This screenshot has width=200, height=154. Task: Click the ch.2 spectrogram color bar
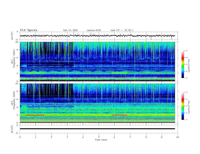point(183,106)
